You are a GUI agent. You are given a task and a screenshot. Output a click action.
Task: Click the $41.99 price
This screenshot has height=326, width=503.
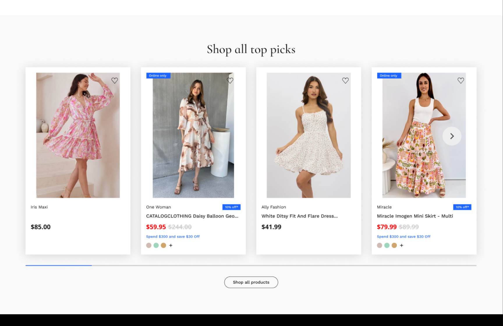click(x=271, y=227)
